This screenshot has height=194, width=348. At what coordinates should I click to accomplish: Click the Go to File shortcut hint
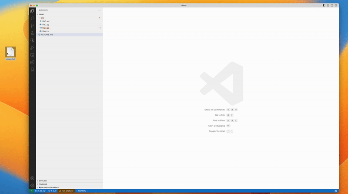click(x=224, y=115)
